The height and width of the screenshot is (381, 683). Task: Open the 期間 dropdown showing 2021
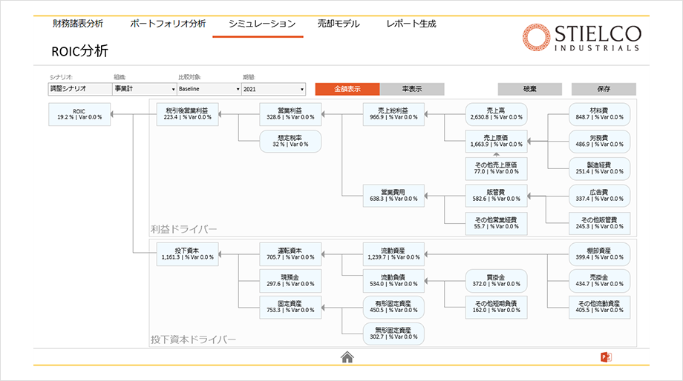coord(273,89)
